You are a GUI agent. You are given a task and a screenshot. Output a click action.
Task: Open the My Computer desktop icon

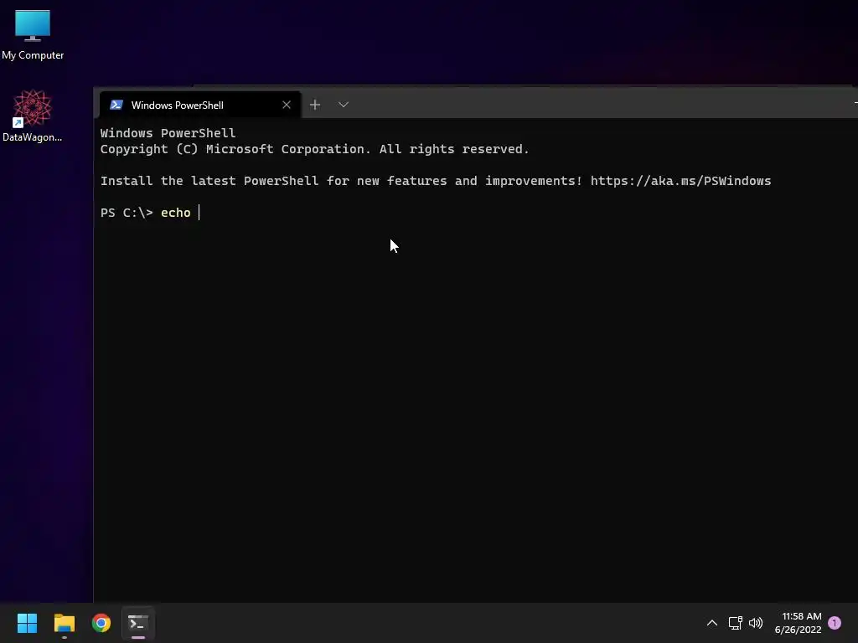(33, 34)
